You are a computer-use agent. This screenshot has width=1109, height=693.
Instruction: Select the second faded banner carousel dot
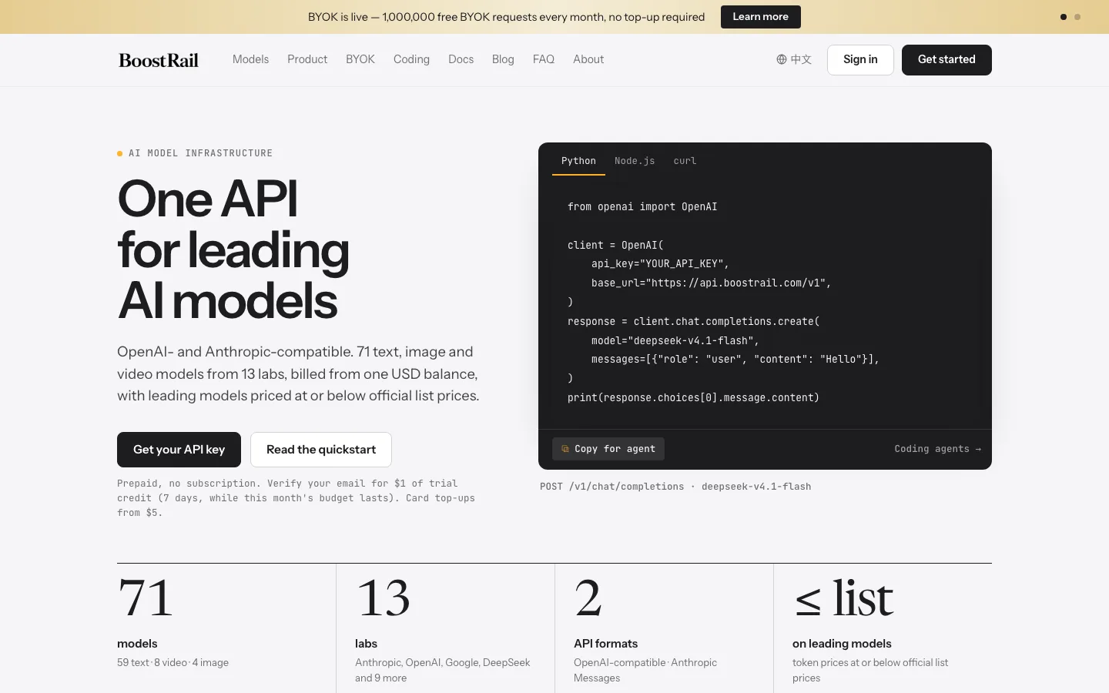coord(1077,17)
